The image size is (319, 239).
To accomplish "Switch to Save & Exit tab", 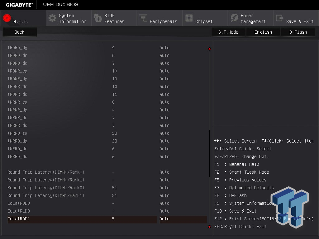I will click(296, 18).
